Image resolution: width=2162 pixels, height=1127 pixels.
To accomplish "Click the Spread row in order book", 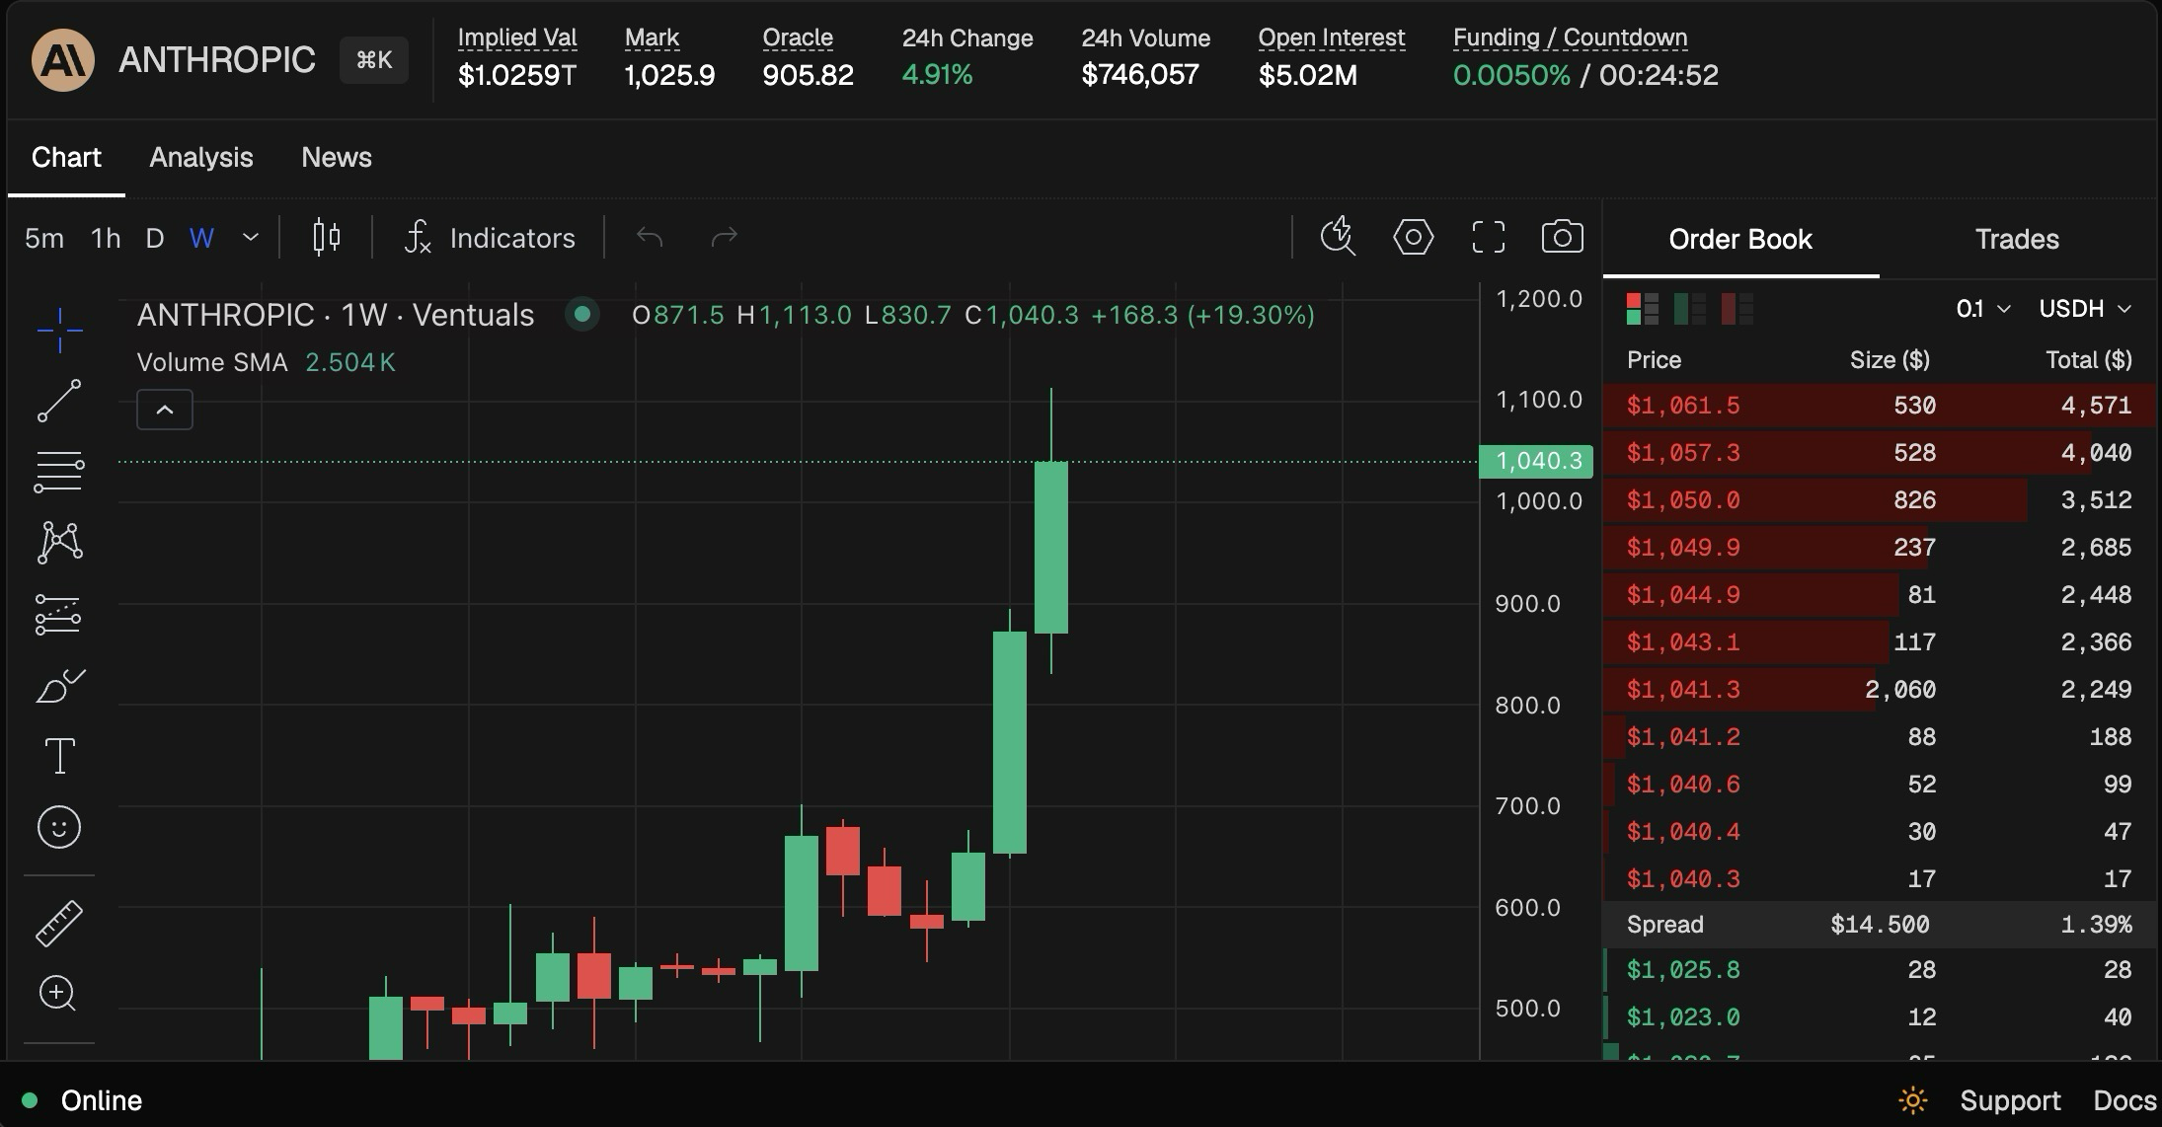I will coord(1879,925).
